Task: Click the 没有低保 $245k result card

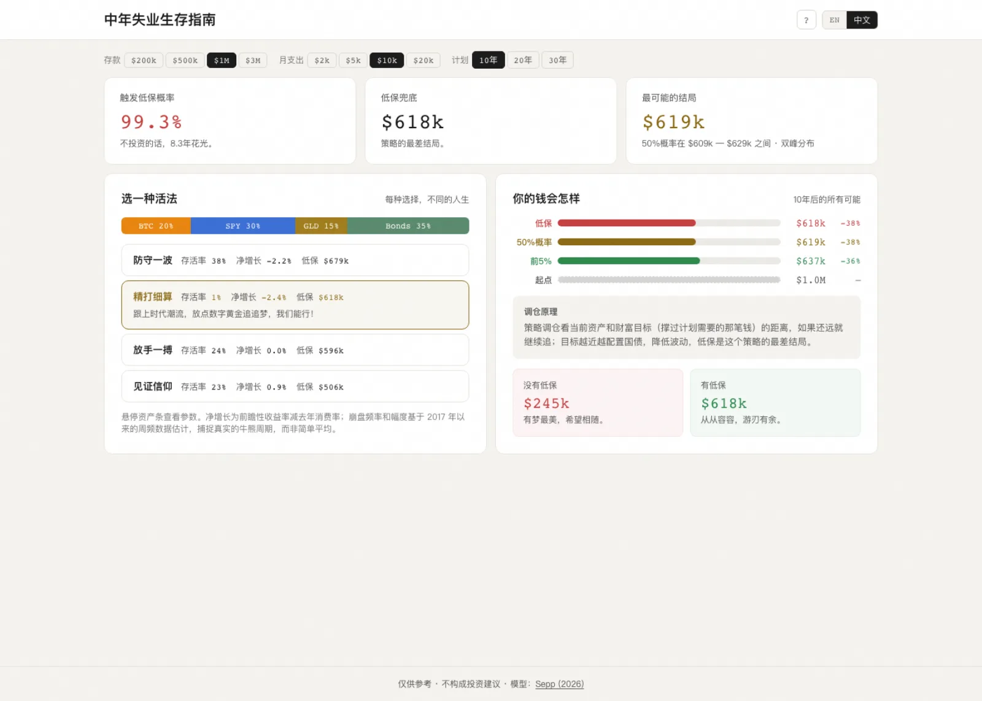Action: pyautogui.click(x=598, y=403)
